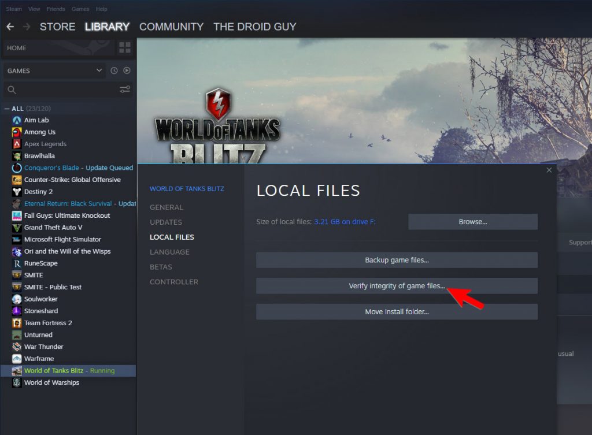Open the CONTROLLER properties section

click(x=174, y=282)
